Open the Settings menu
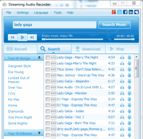 23,13
